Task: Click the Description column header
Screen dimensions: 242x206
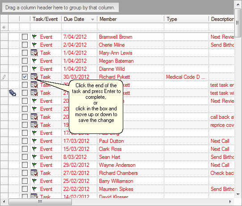Action: [221, 19]
